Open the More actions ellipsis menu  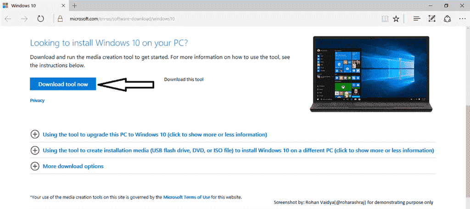pos(462,19)
